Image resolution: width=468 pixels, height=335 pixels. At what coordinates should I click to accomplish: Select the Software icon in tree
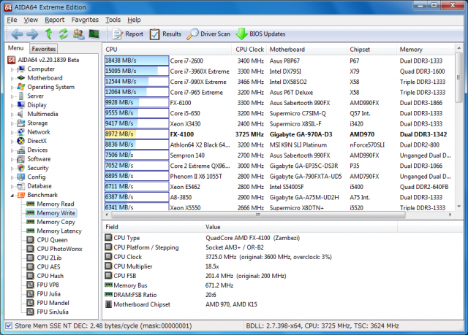pyautogui.click(x=21, y=159)
